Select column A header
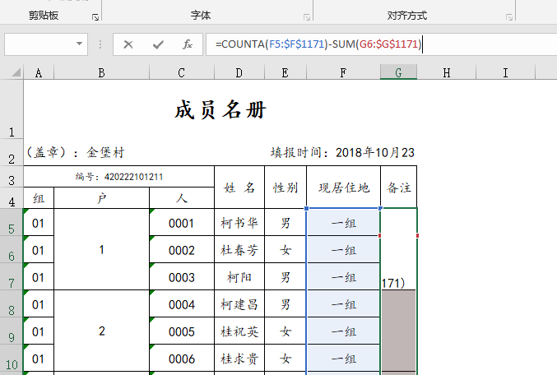The width and height of the screenshot is (557, 375). pos(39,72)
